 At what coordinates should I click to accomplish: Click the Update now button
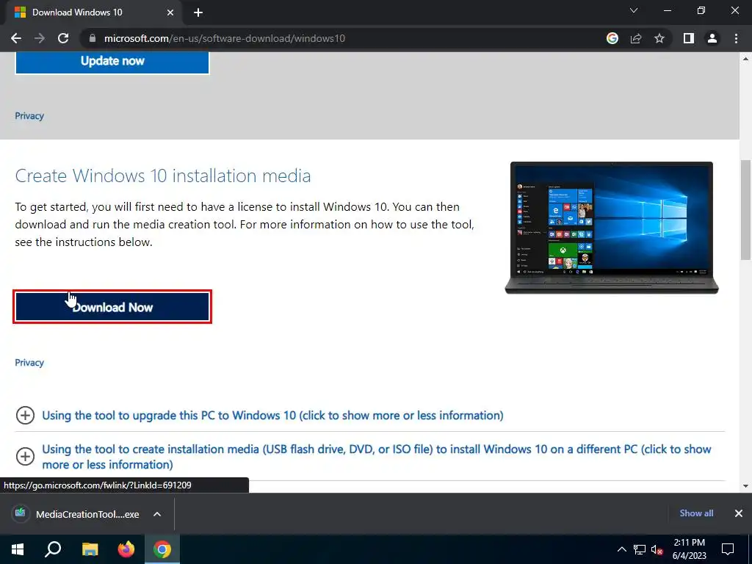[x=112, y=62]
